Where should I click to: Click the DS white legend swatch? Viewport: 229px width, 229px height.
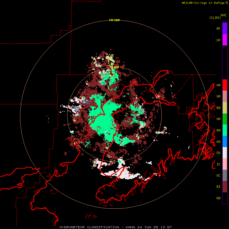tap(225, 153)
